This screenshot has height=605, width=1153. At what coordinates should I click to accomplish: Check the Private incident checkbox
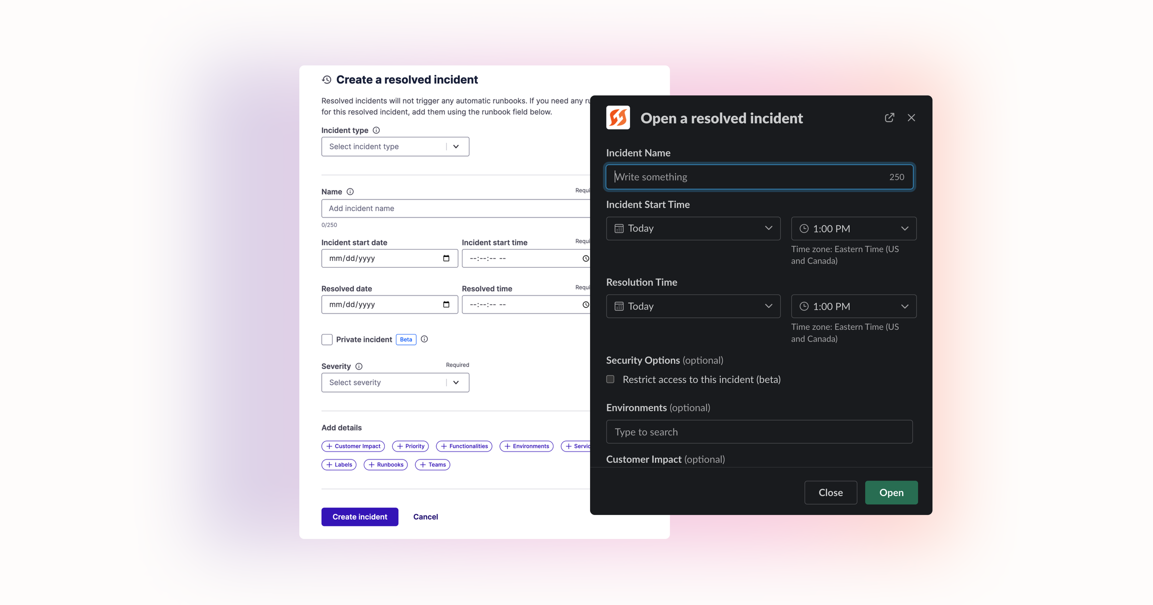coord(327,339)
